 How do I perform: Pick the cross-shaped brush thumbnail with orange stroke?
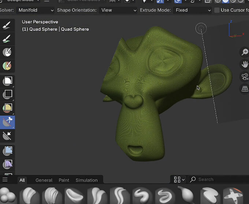(233, 196)
